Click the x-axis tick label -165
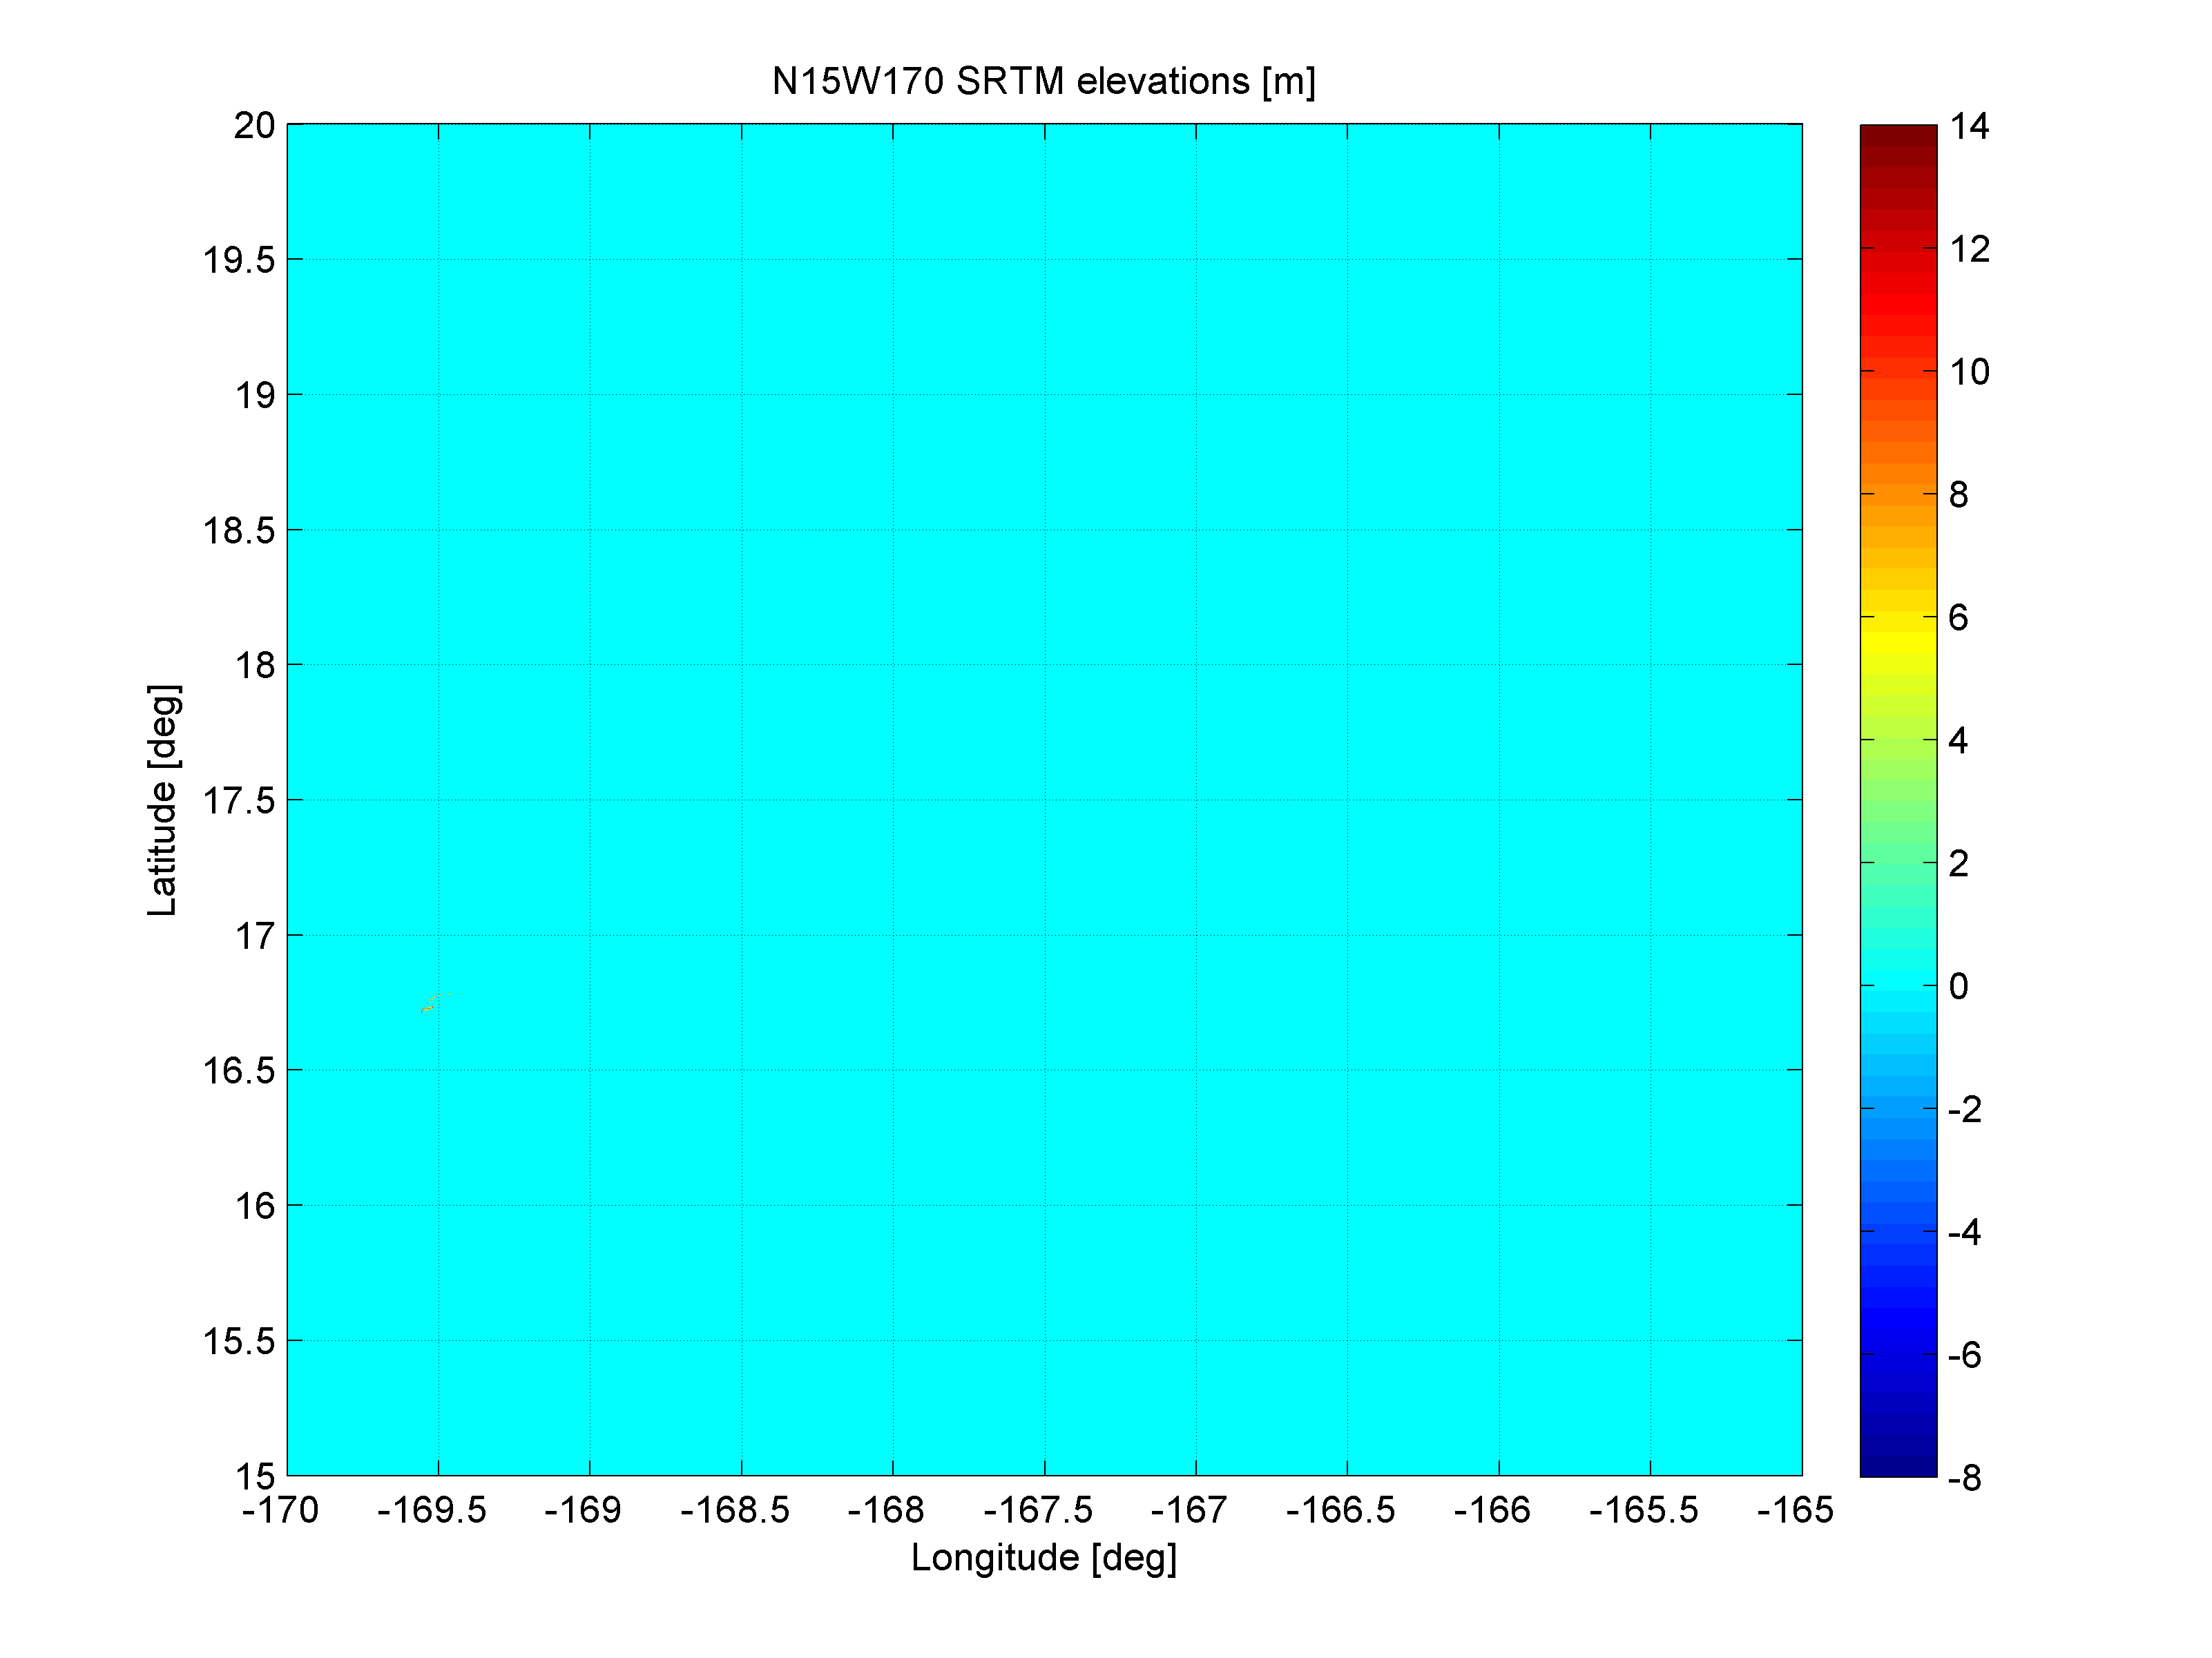The height and width of the screenshot is (1658, 2212). [1795, 1510]
